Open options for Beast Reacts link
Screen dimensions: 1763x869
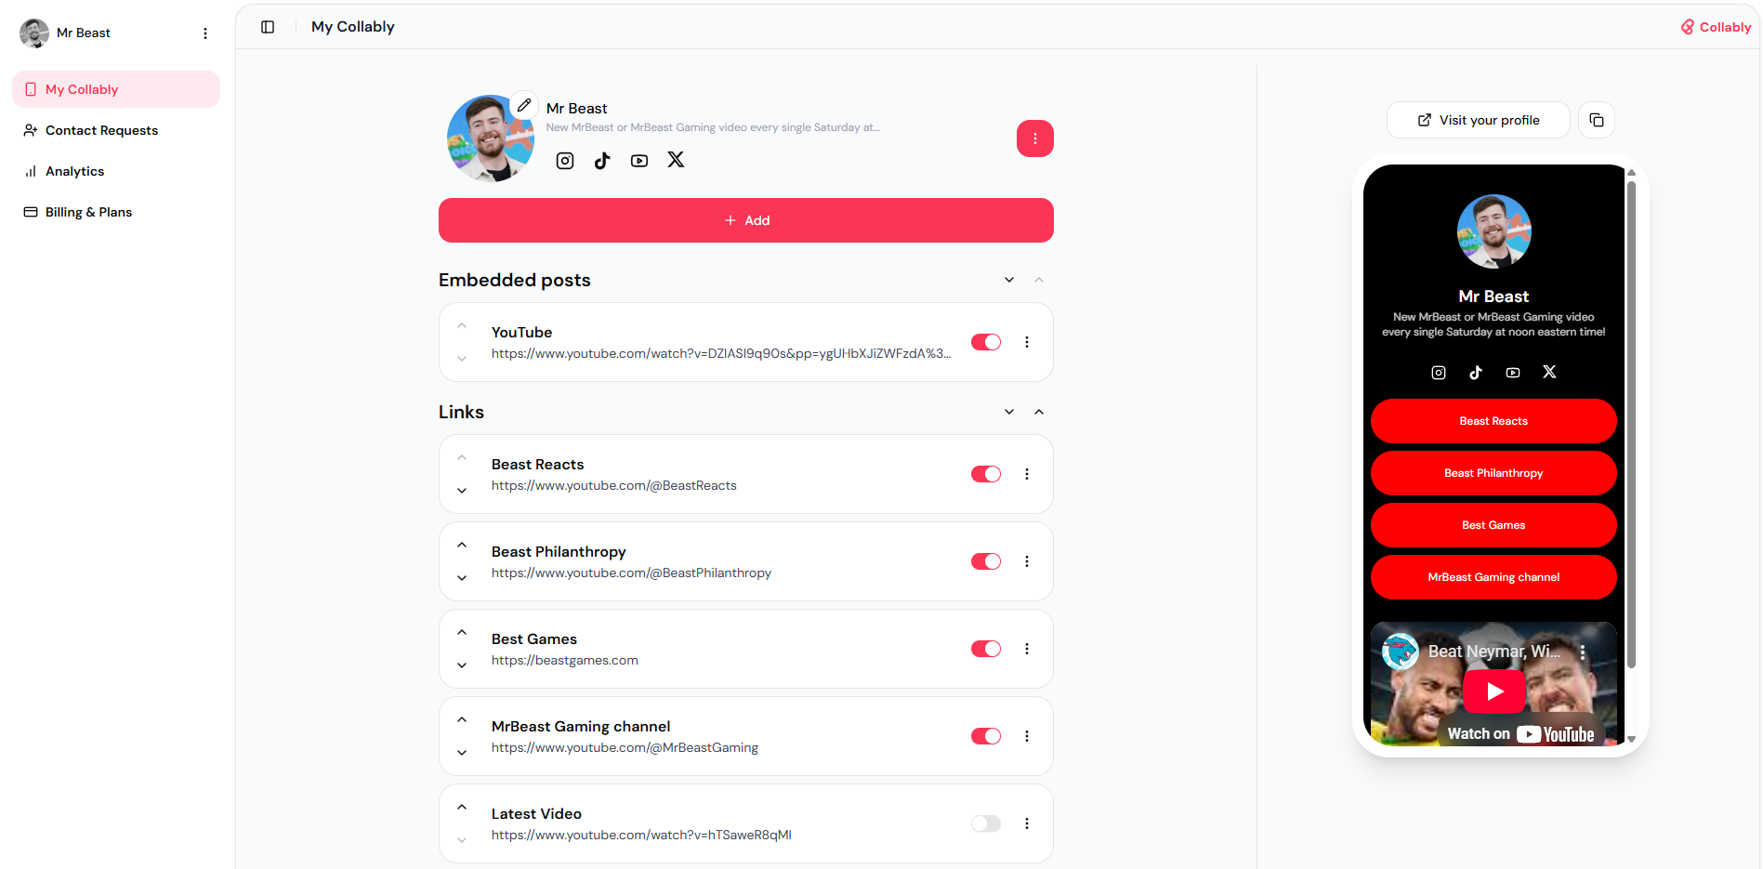point(1027,474)
